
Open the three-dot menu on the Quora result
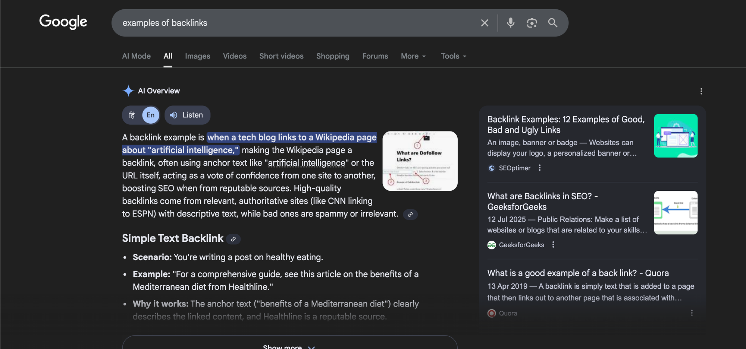click(x=692, y=313)
